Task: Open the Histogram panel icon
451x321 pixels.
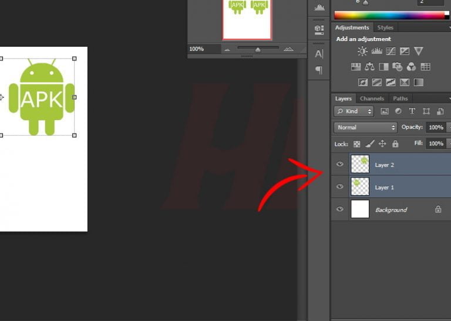Action: 319,8
